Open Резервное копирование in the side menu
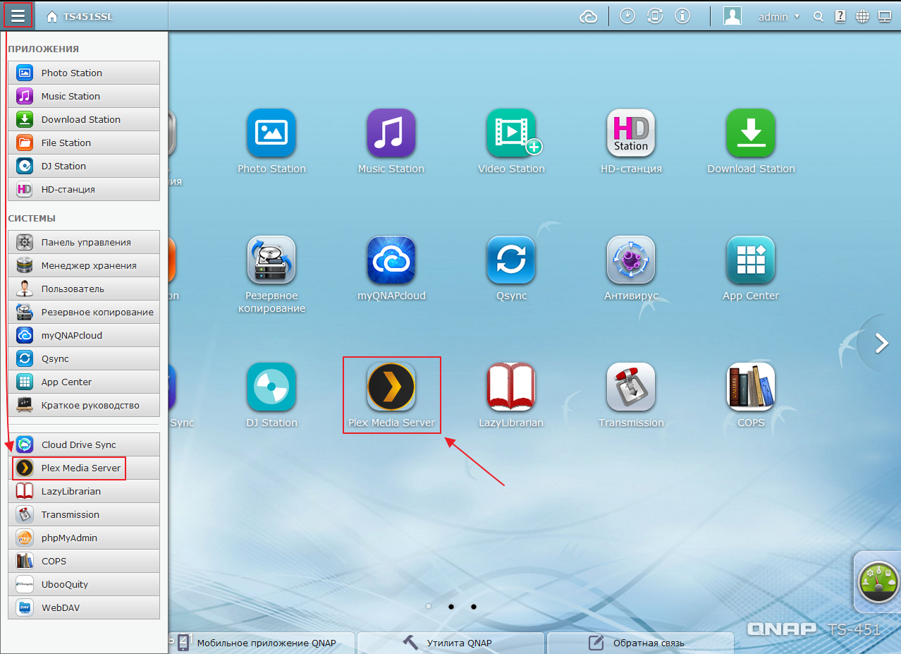Viewport: 901px width, 654px height. 84,312
